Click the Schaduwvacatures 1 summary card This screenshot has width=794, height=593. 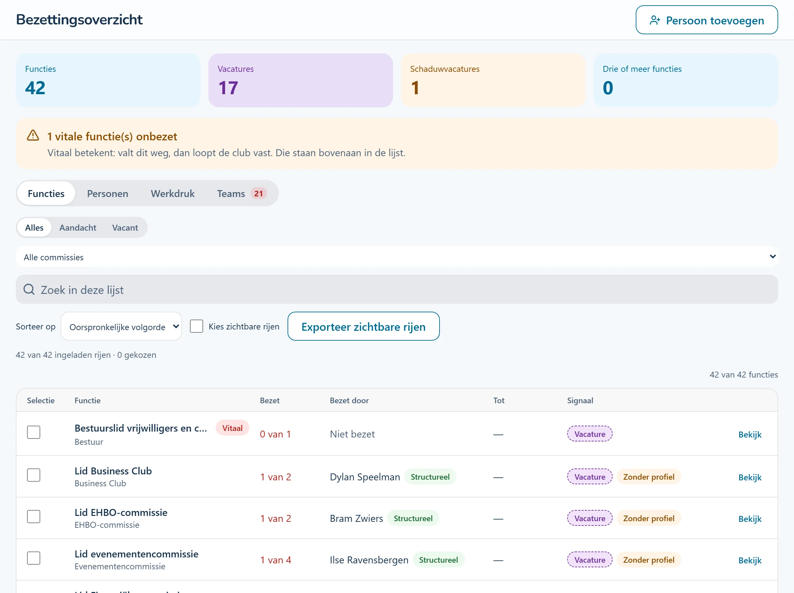493,80
